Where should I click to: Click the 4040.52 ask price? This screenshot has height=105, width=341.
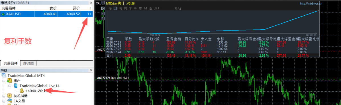73,14
